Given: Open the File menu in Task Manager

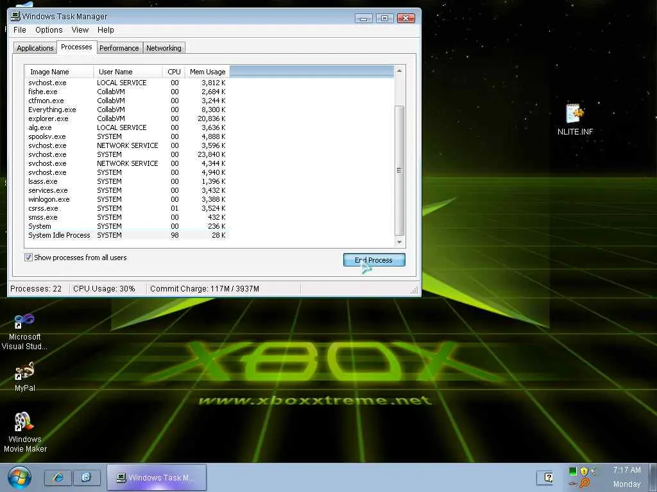Looking at the screenshot, I should click(x=20, y=29).
